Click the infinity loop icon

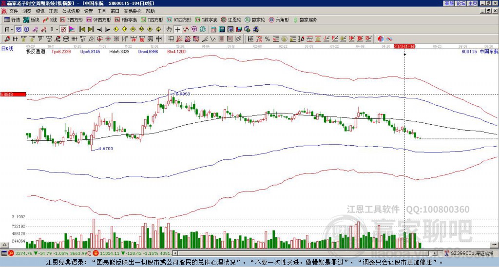[389, 39]
